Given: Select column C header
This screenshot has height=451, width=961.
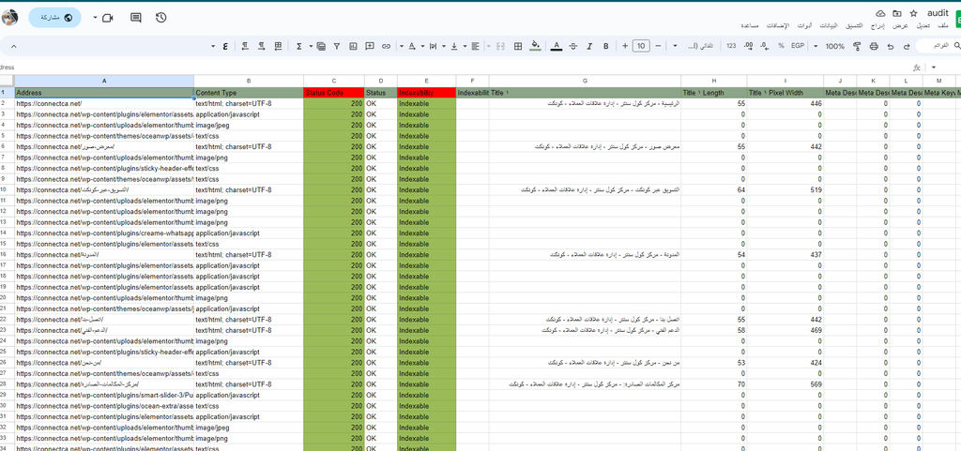Looking at the screenshot, I should 334,81.
